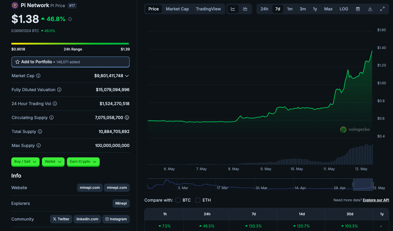The image size is (393, 231).
Task: Open the Wallet dropdown
Action: [53, 162]
